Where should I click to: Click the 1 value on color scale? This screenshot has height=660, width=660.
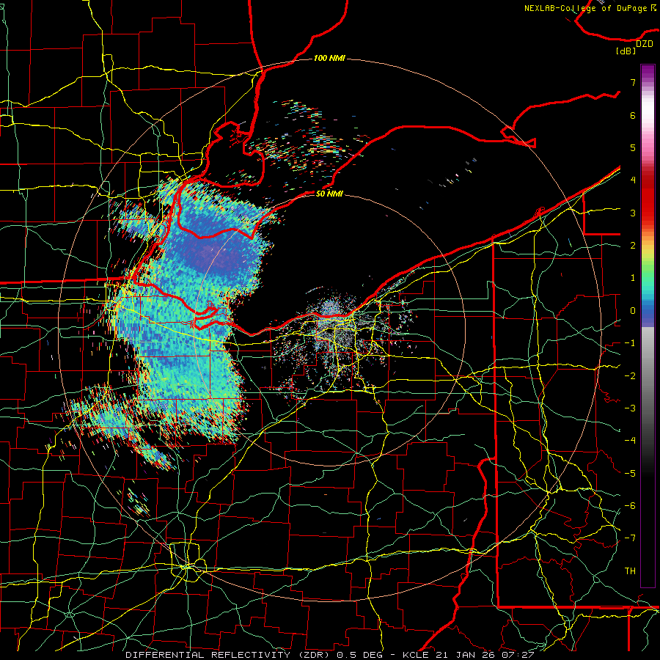[x=633, y=278]
